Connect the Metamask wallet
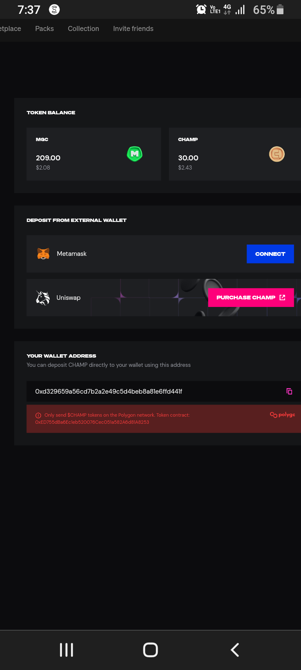Image resolution: width=301 pixels, height=670 pixels. (x=270, y=254)
